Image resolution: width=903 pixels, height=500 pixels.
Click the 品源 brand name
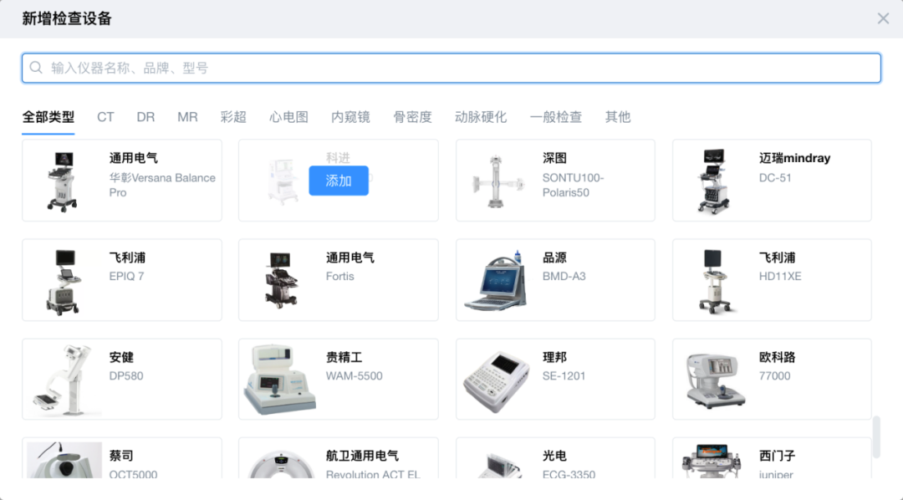point(554,258)
